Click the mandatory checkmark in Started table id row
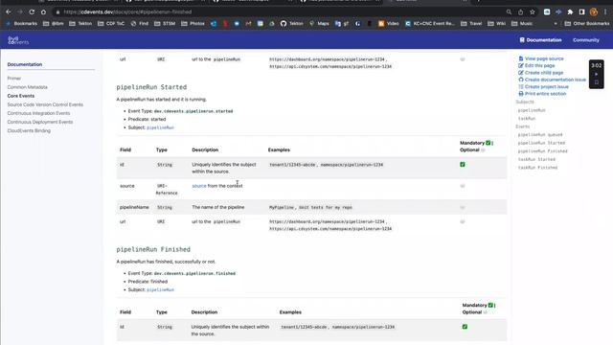 (x=463, y=165)
